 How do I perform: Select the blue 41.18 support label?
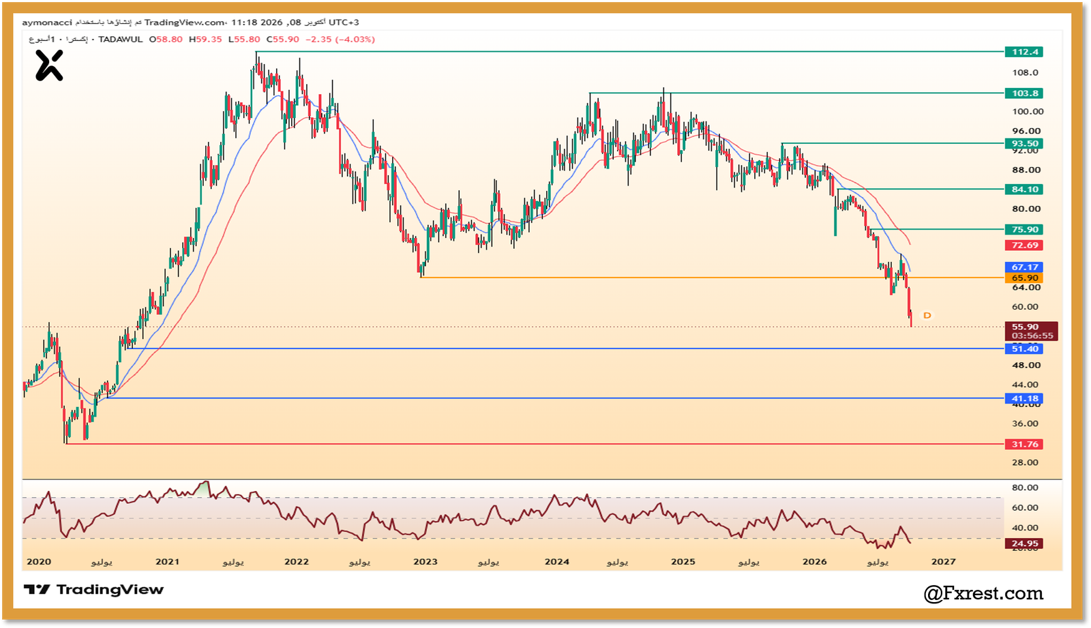pyautogui.click(x=1025, y=399)
